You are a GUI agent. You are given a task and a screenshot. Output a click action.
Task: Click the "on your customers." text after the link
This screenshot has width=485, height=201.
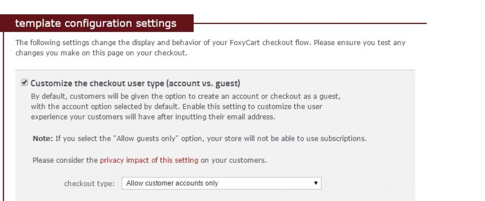point(233,160)
